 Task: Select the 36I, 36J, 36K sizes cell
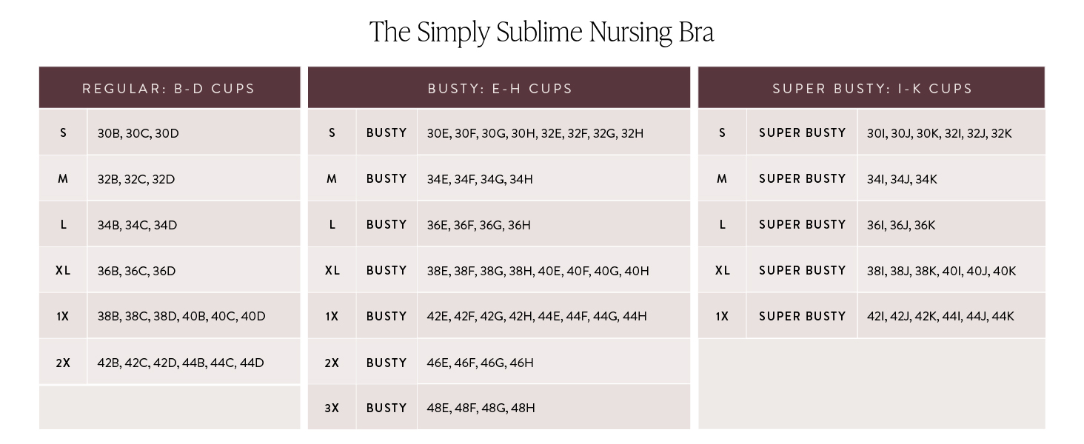tap(901, 226)
